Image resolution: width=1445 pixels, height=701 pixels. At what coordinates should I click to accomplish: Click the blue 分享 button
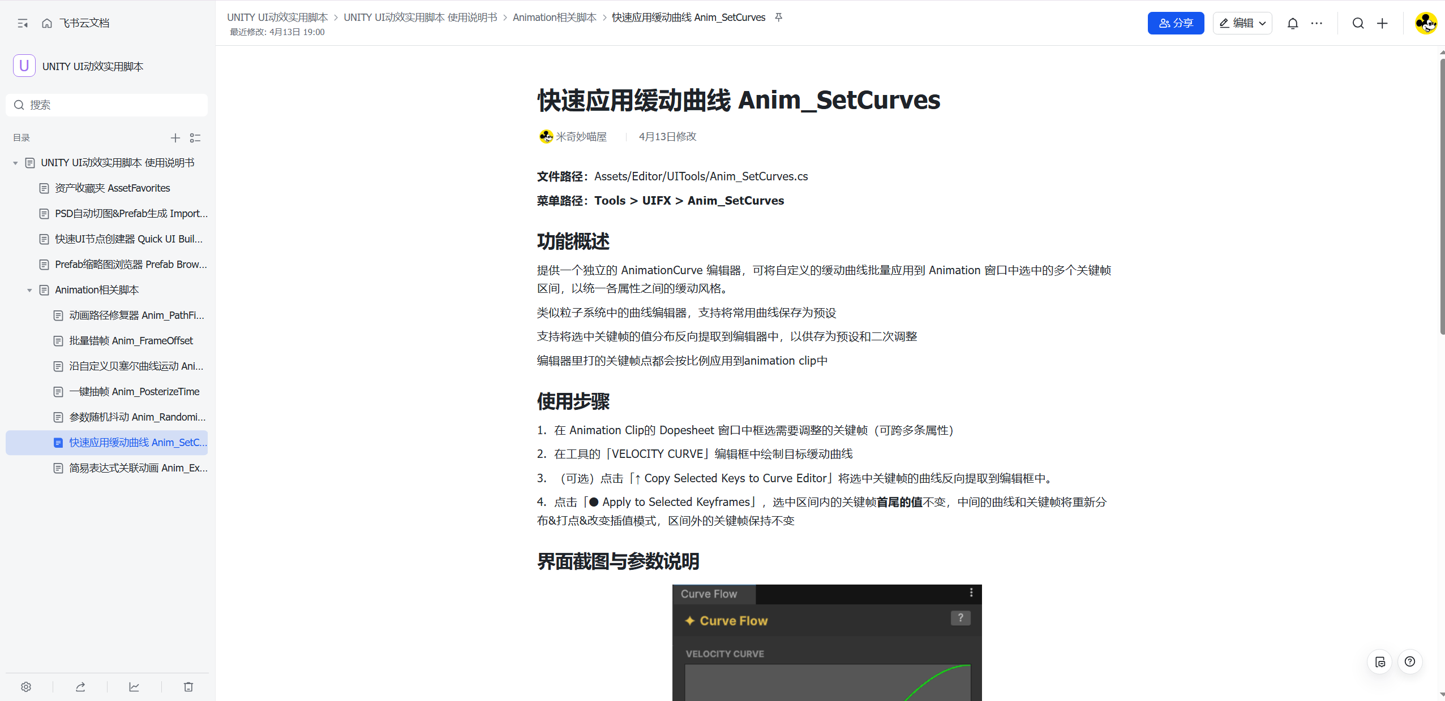[1176, 23]
